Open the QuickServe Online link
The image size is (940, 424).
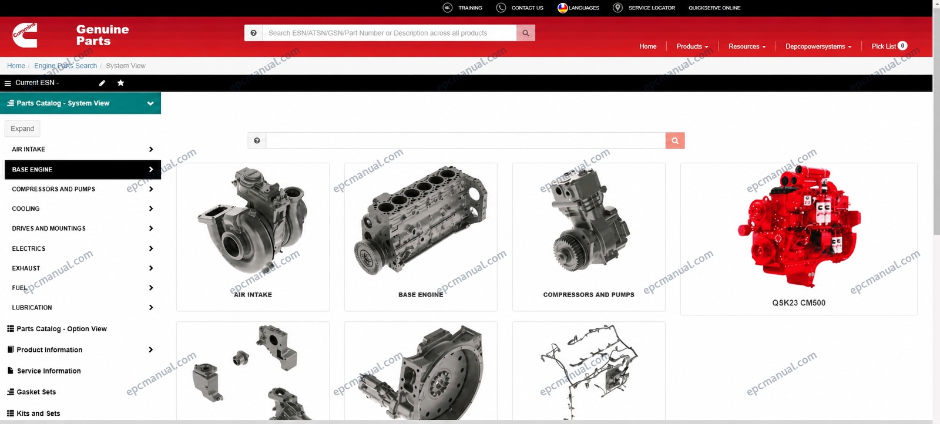[x=714, y=8]
